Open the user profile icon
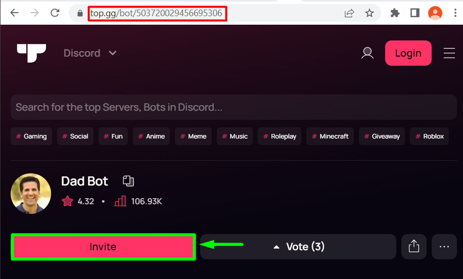Screen dimensions: 463x279 367,53
